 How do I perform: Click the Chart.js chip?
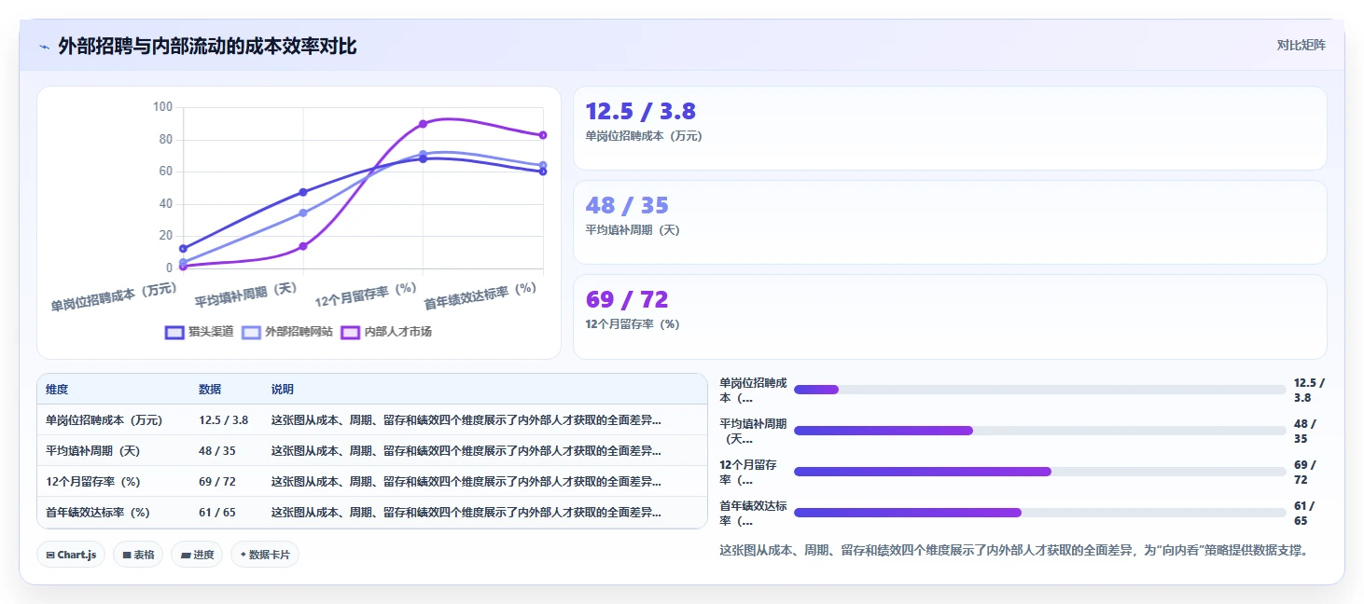click(72, 555)
